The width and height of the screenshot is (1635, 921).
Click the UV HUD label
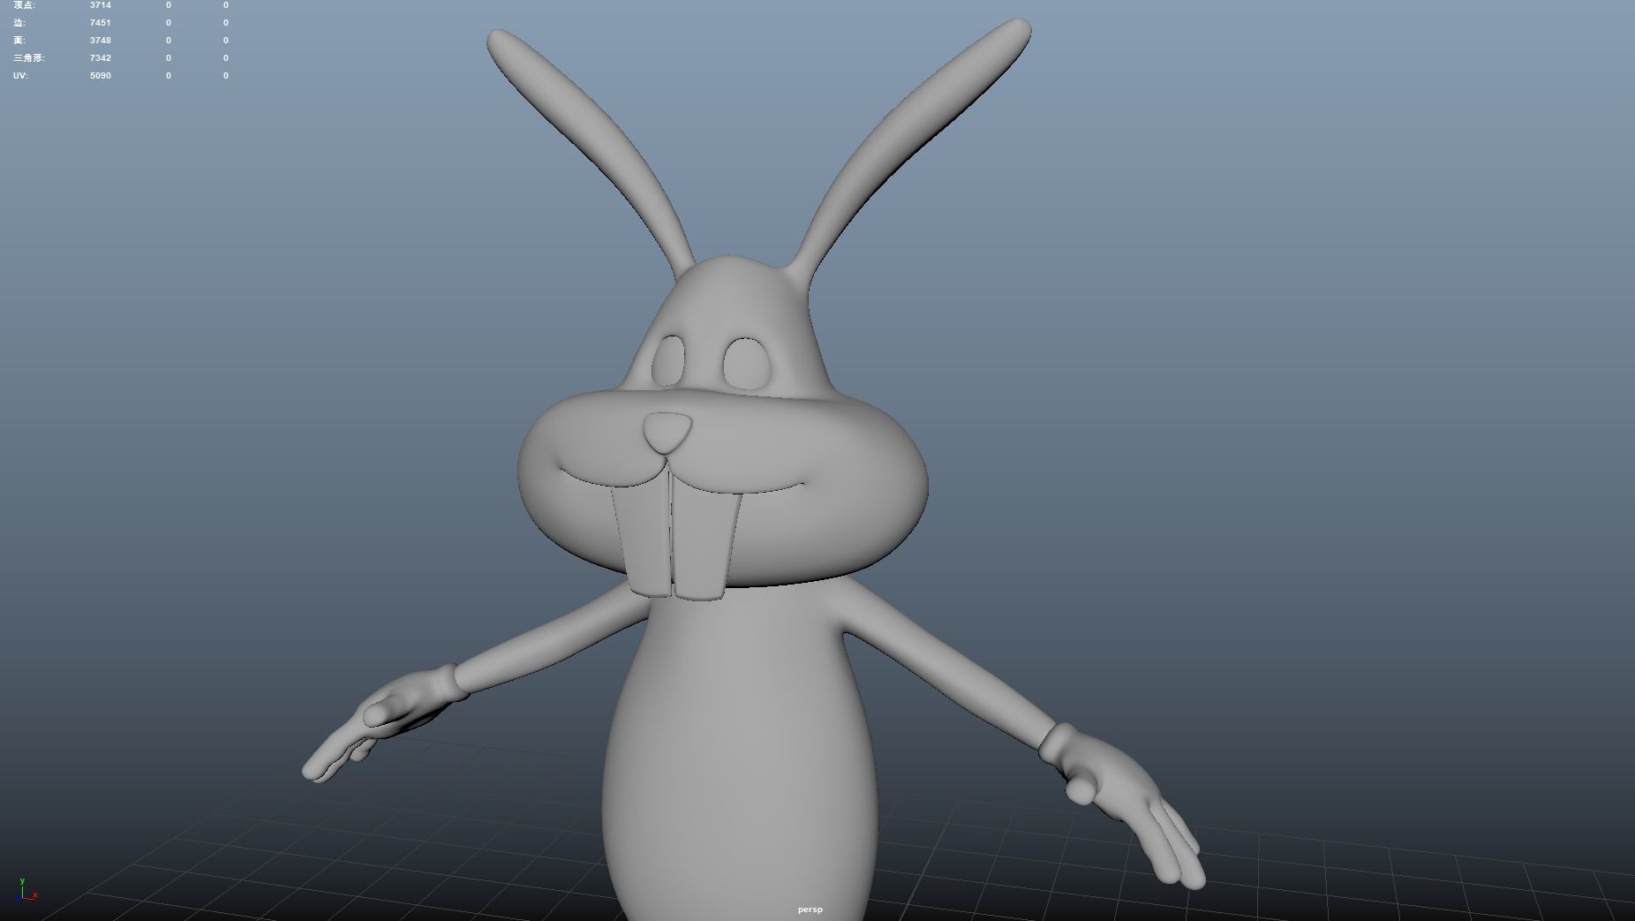point(20,76)
